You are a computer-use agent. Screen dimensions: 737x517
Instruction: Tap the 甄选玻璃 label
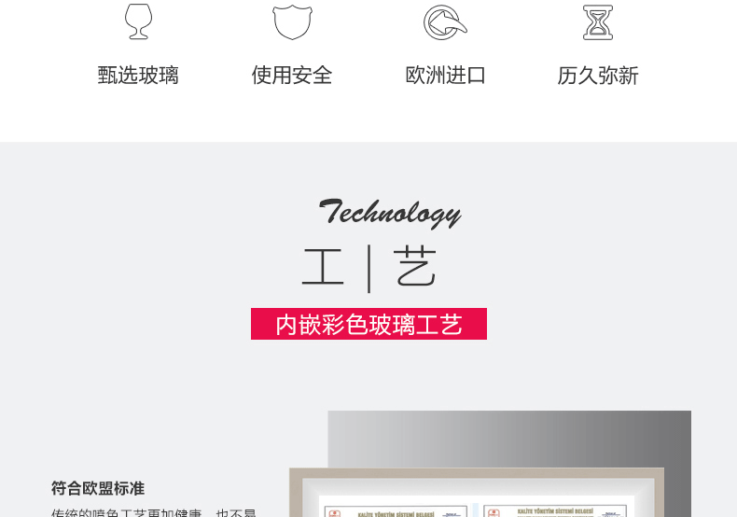(x=138, y=76)
